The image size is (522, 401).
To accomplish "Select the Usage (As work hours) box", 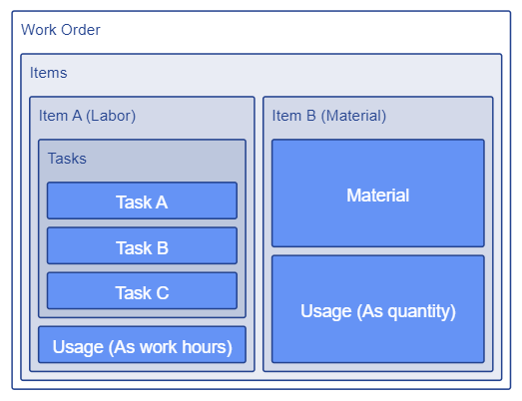I will tap(142, 345).
